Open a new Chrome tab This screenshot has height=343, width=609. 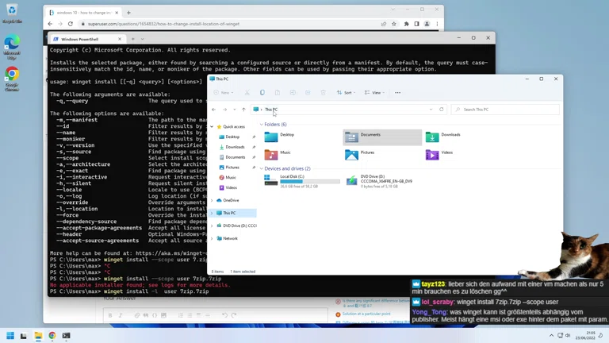point(128,13)
